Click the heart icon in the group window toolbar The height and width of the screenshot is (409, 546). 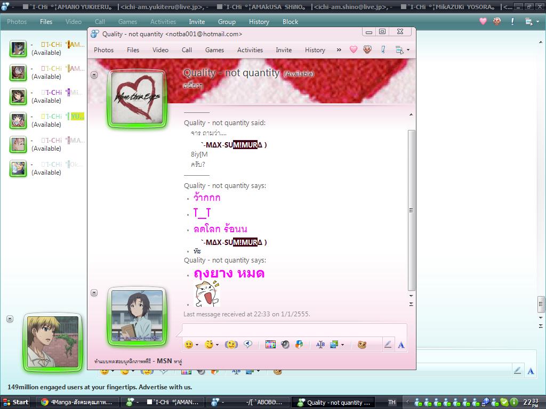pos(483,21)
